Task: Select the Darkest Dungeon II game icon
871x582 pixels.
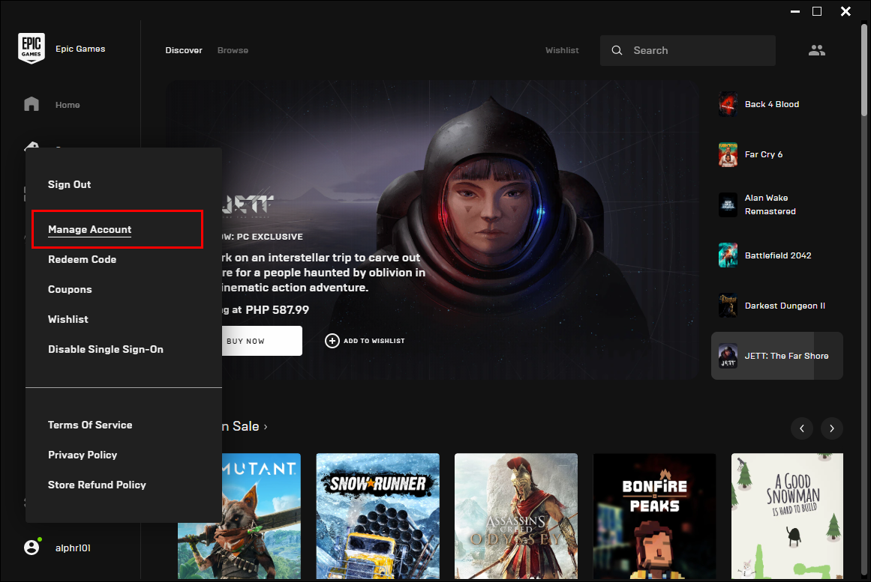Action: click(728, 306)
